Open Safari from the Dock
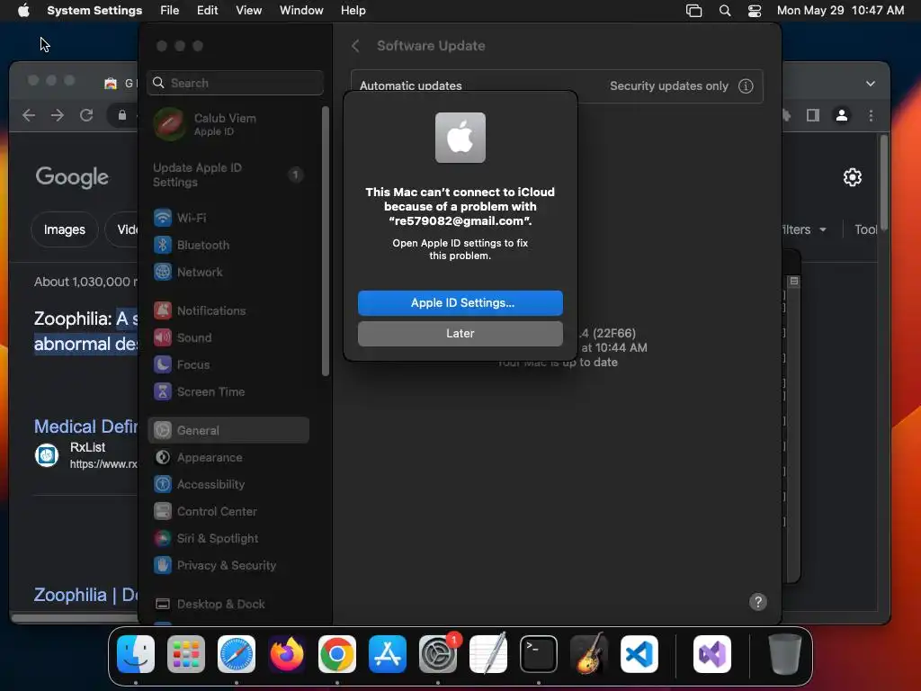 (x=237, y=654)
